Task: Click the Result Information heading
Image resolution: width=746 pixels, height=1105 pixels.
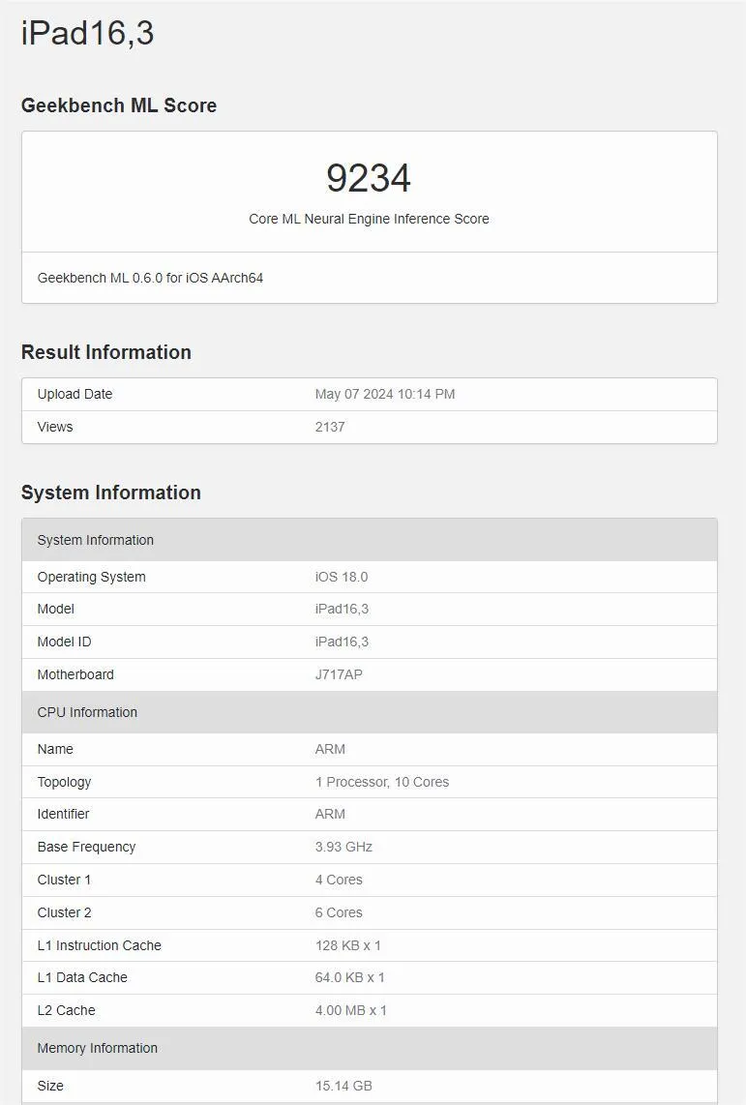Action: [x=106, y=352]
